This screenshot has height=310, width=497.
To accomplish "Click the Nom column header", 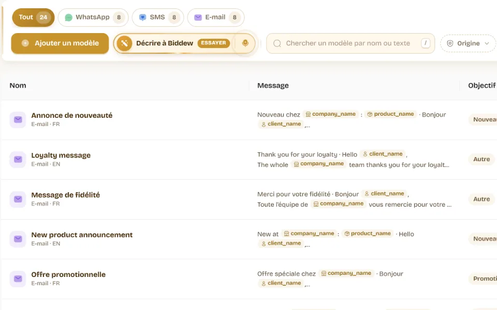I will (x=18, y=85).
